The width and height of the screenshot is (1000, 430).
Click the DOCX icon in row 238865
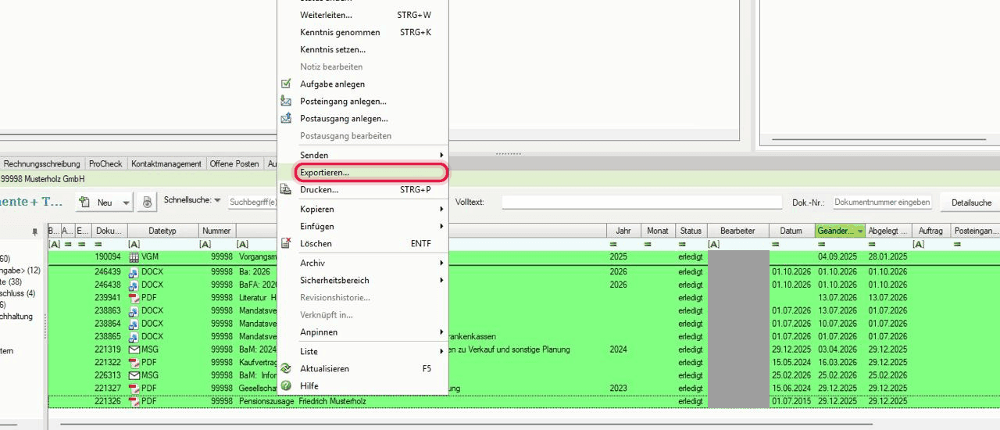134,336
